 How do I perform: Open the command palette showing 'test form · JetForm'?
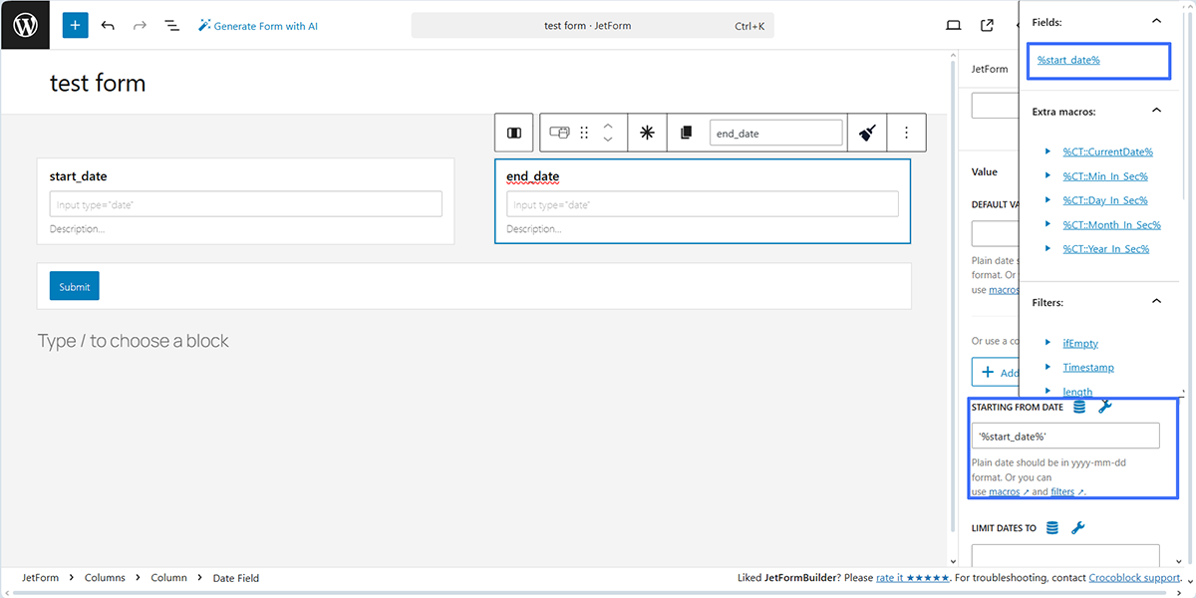[x=592, y=26]
